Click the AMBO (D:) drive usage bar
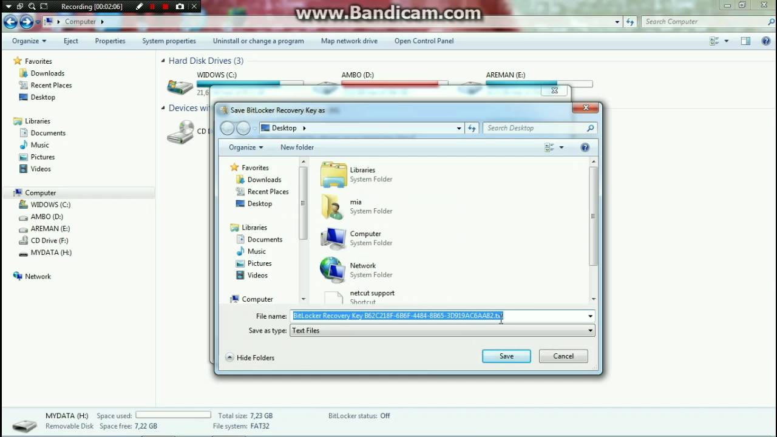The image size is (777, 437). [395, 84]
